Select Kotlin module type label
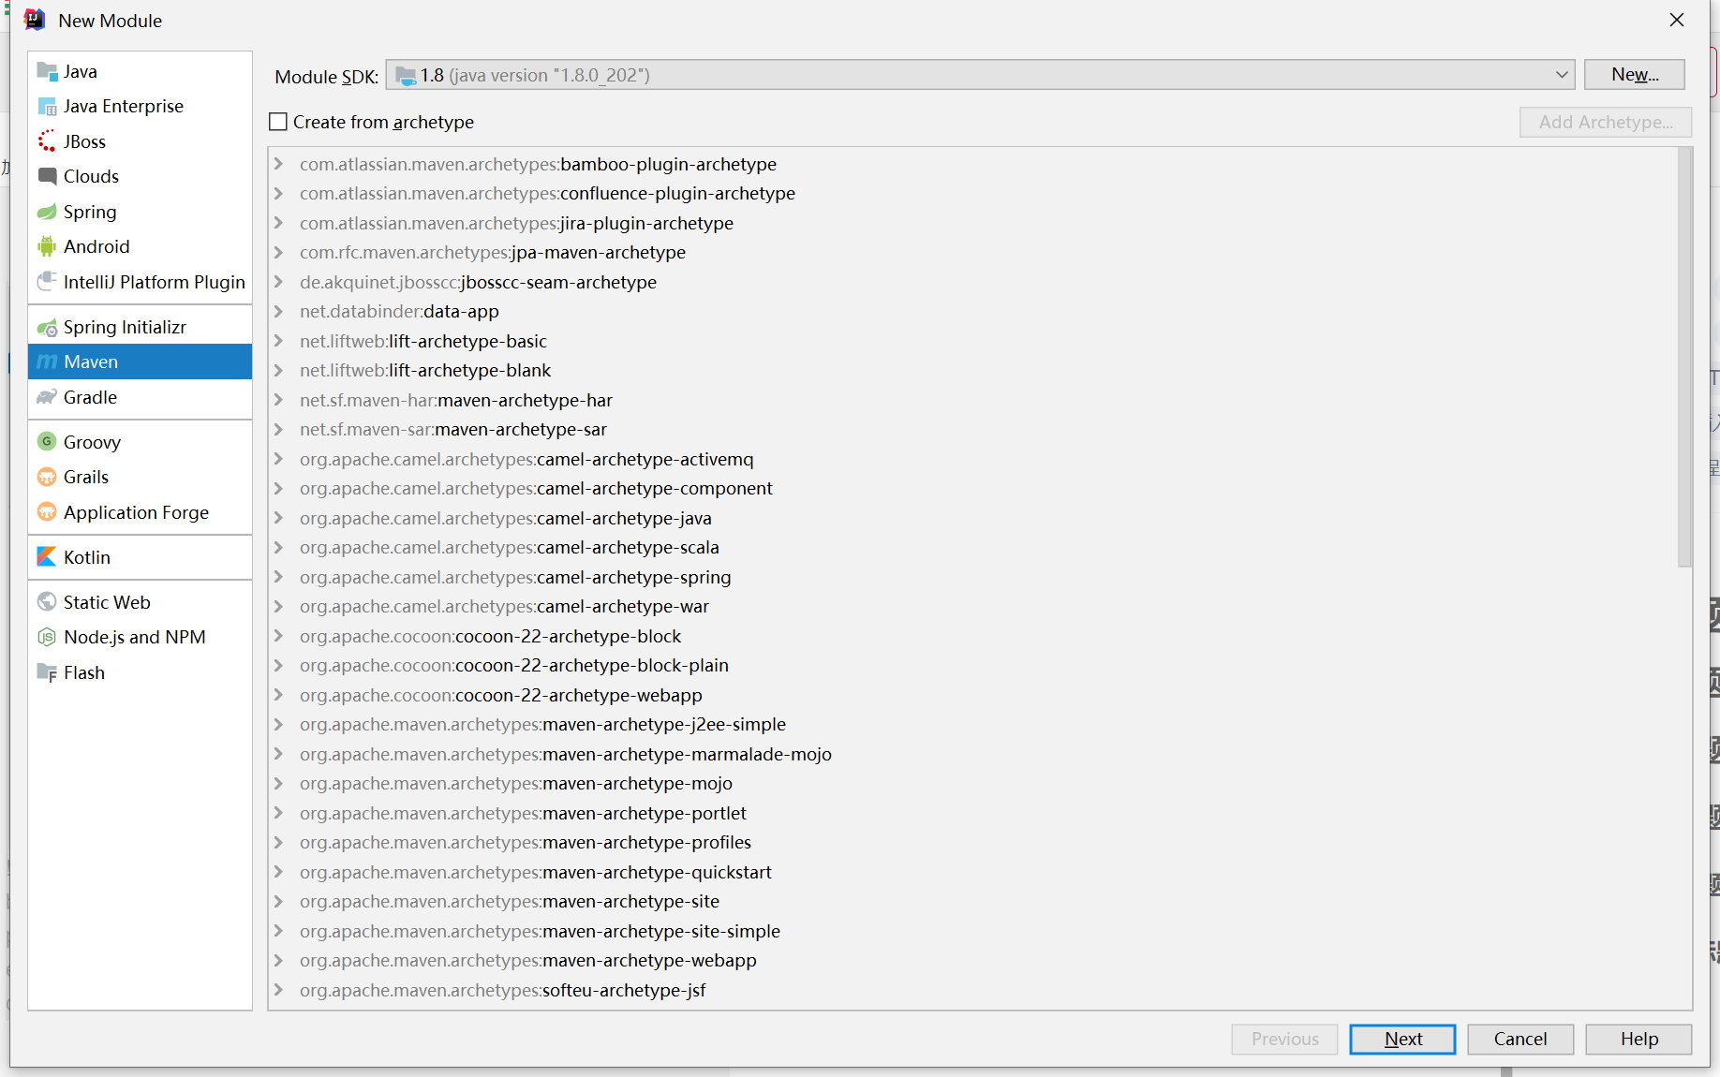This screenshot has height=1077, width=1720. pos(87,557)
